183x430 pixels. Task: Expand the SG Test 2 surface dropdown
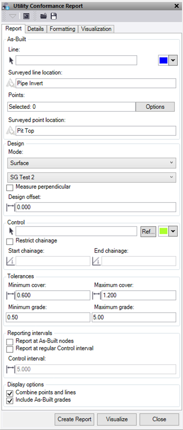click(92, 177)
